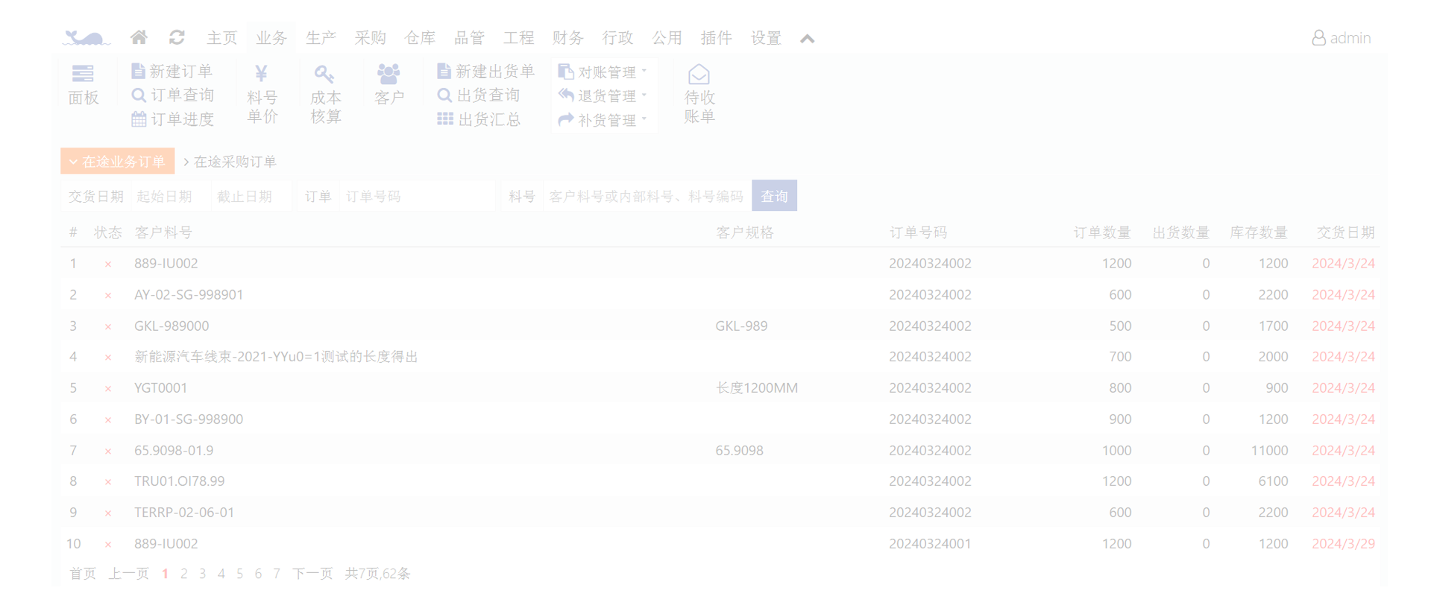Toggle the × status mark on GKL-989000 row

coord(108,326)
